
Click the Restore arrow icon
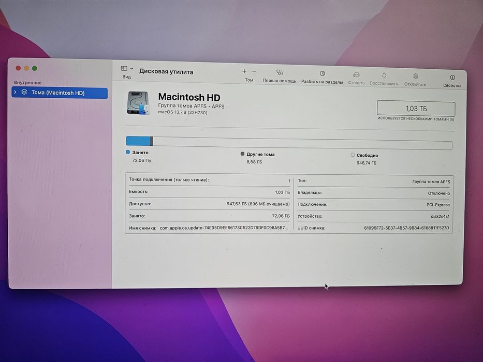384,76
